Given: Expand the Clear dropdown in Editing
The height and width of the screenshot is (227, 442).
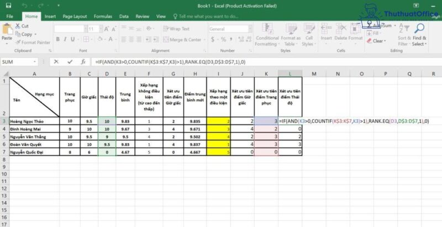Looking at the screenshot, I should click(x=385, y=41).
